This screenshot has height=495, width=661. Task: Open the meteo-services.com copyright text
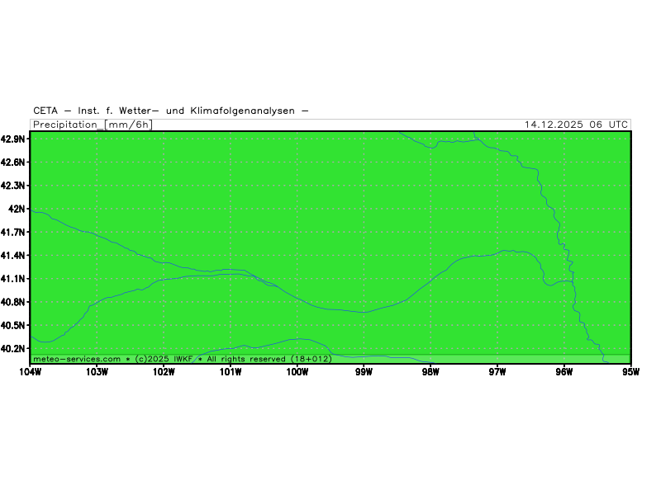point(183,359)
